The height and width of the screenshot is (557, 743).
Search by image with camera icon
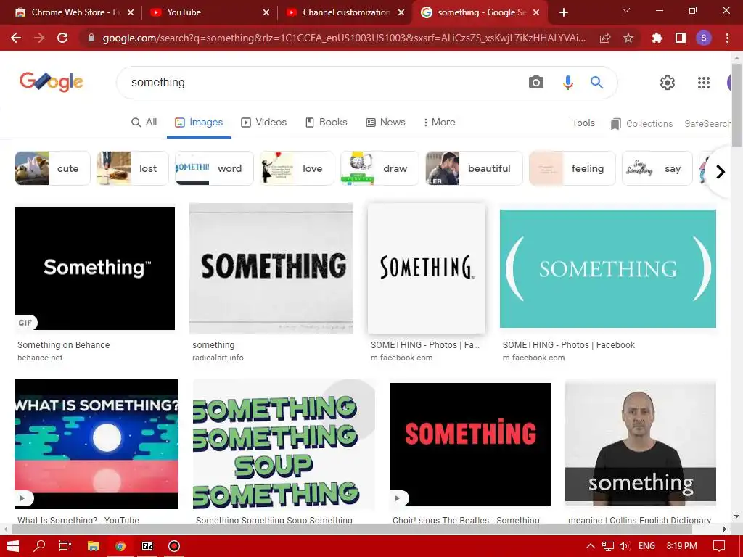[536, 83]
